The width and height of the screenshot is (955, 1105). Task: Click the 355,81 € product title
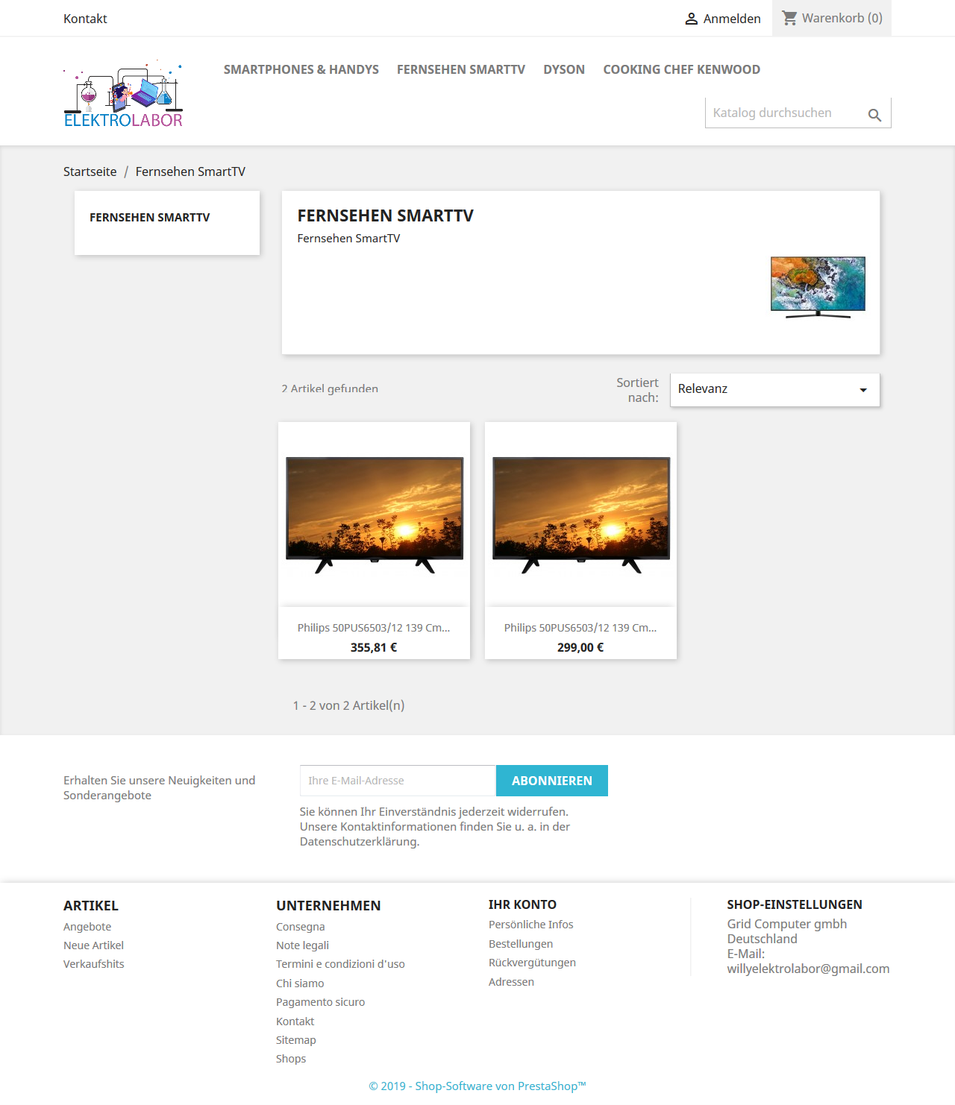374,628
